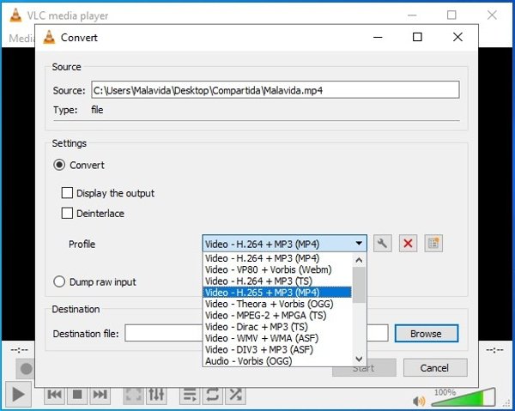Select the Dump raw input option
Viewport: 515px width, 411px height.
59,281
